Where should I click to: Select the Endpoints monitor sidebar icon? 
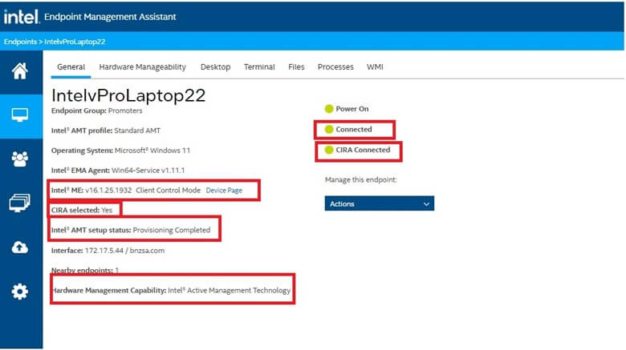(x=19, y=115)
